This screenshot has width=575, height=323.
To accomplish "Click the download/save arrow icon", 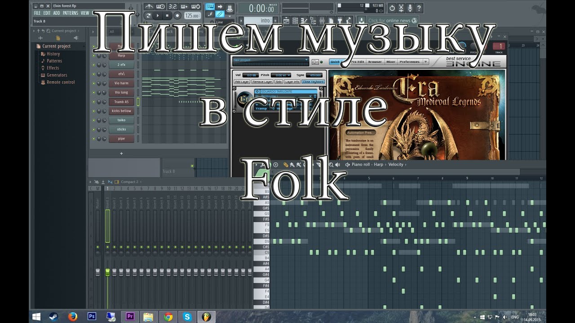I will click(361, 21).
